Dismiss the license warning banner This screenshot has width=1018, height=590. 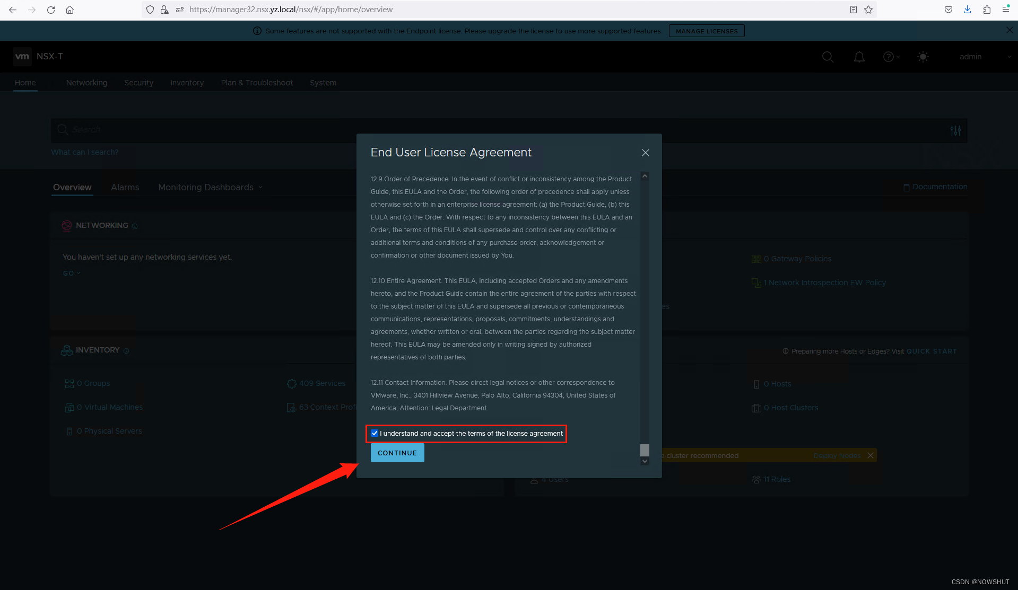point(1010,30)
